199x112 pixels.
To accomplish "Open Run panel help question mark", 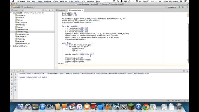I will coord(12,94).
